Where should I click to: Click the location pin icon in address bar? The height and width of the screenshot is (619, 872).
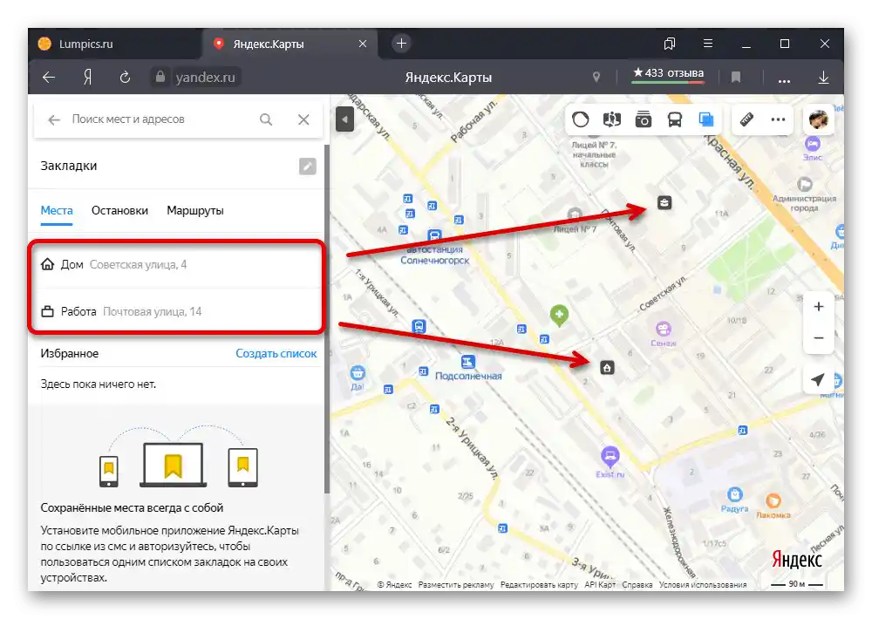click(x=596, y=78)
